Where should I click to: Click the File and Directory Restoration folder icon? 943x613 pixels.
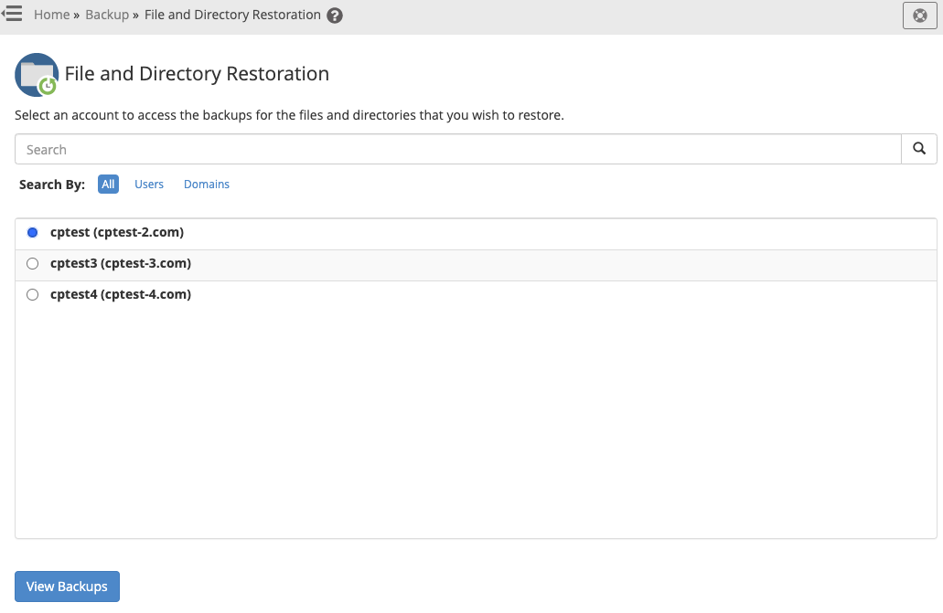pos(37,75)
